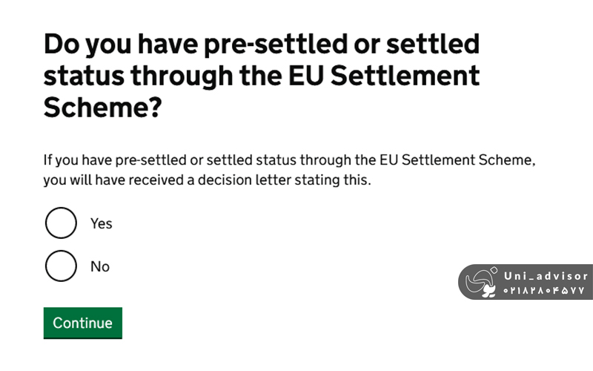Click the "Yes" option label text
Image resolution: width=593 pixels, height=371 pixels.
(101, 223)
